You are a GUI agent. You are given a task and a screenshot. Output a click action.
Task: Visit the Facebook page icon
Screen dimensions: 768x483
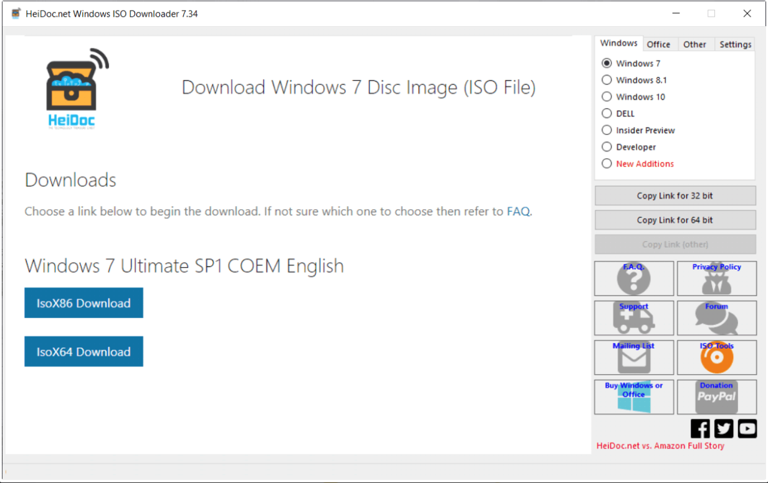click(x=700, y=428)
